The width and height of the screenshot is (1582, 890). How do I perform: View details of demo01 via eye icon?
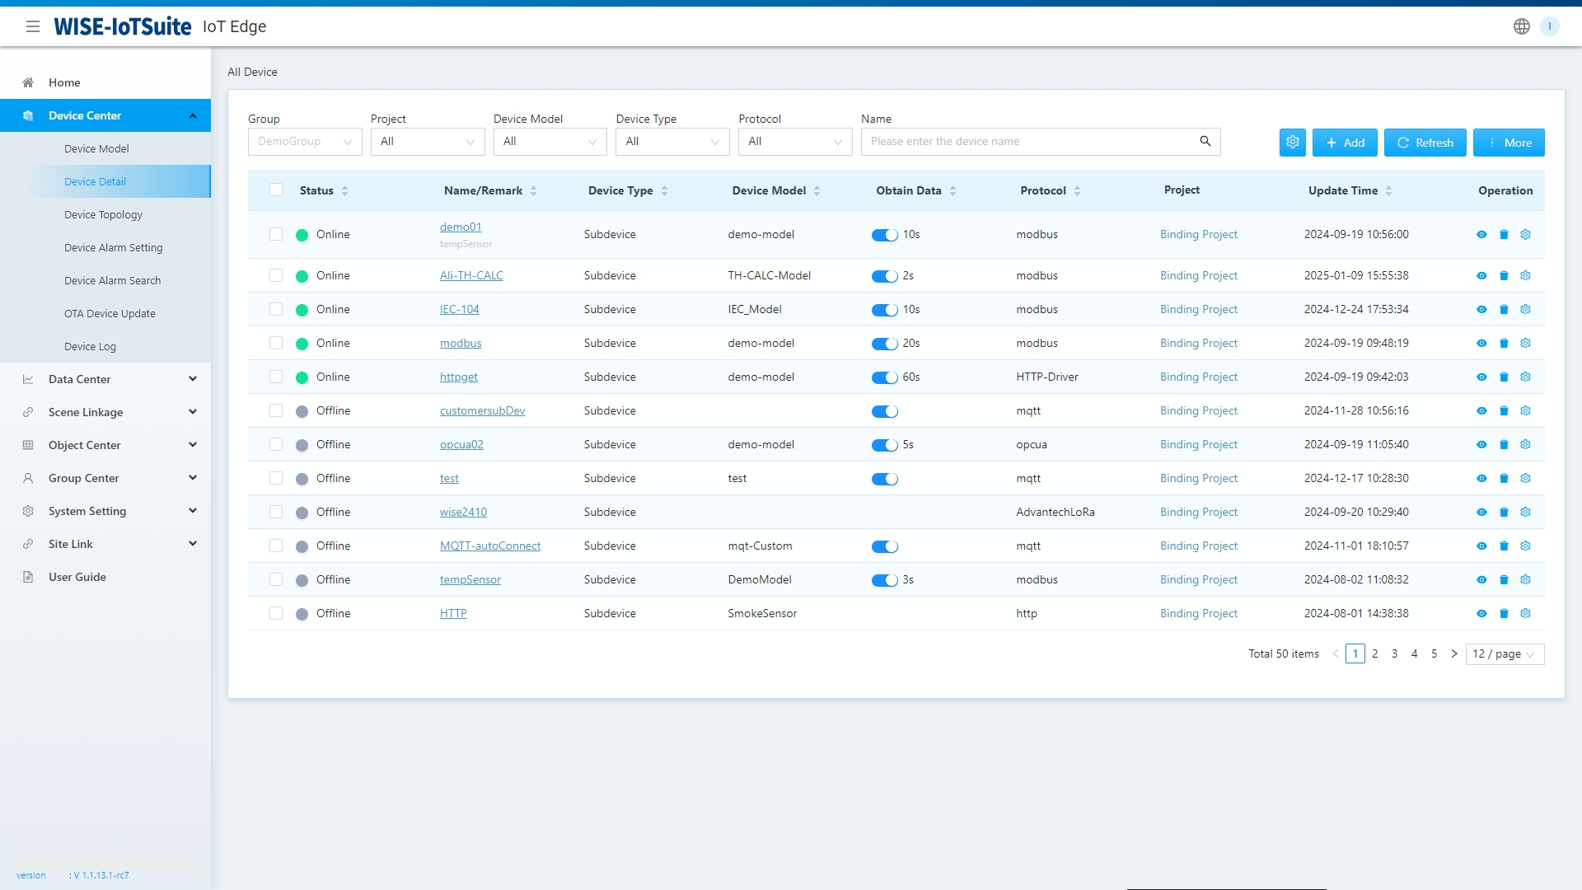1481,234
